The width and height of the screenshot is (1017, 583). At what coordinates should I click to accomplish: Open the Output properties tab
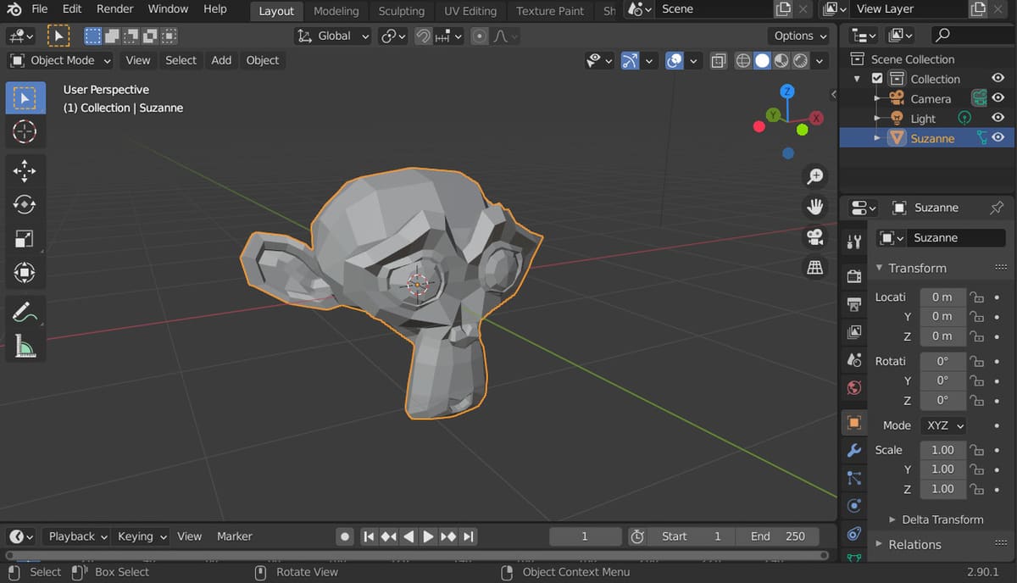coord(854,304)
